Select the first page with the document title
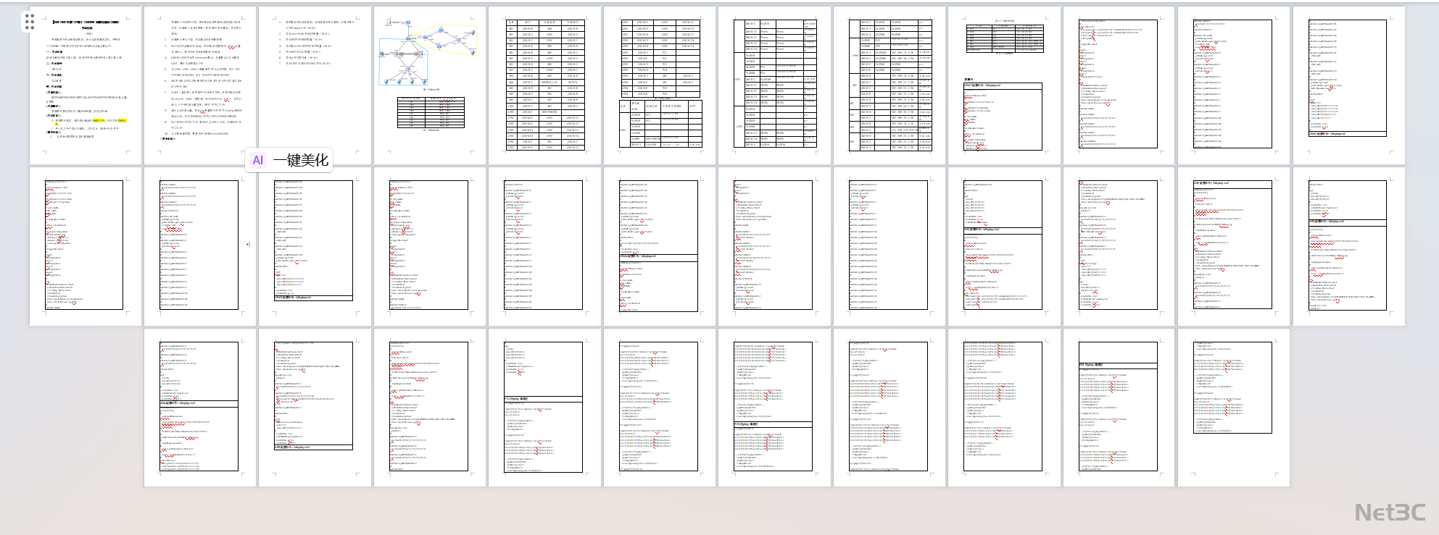Screen dimensions: 1439x535 (x=86, y=85)
